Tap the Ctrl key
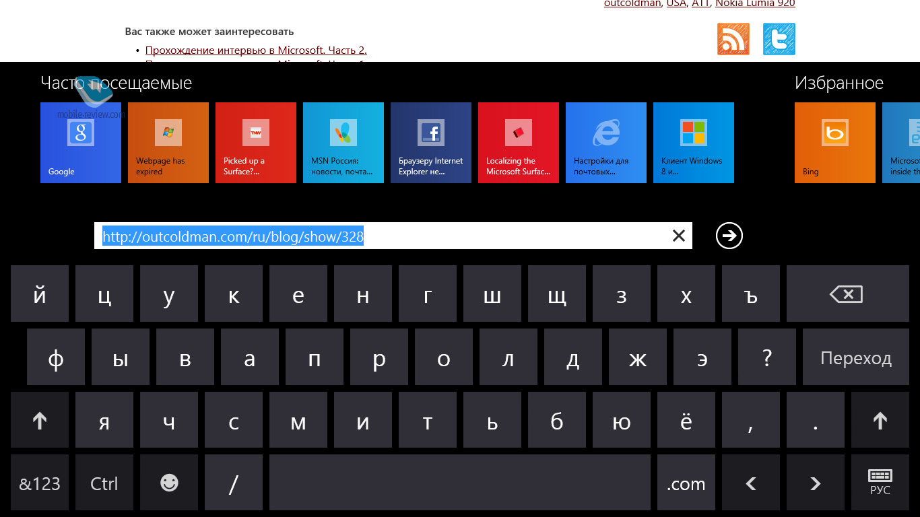Viewport: 920px width, 517px height. click(x=104, y=483)
